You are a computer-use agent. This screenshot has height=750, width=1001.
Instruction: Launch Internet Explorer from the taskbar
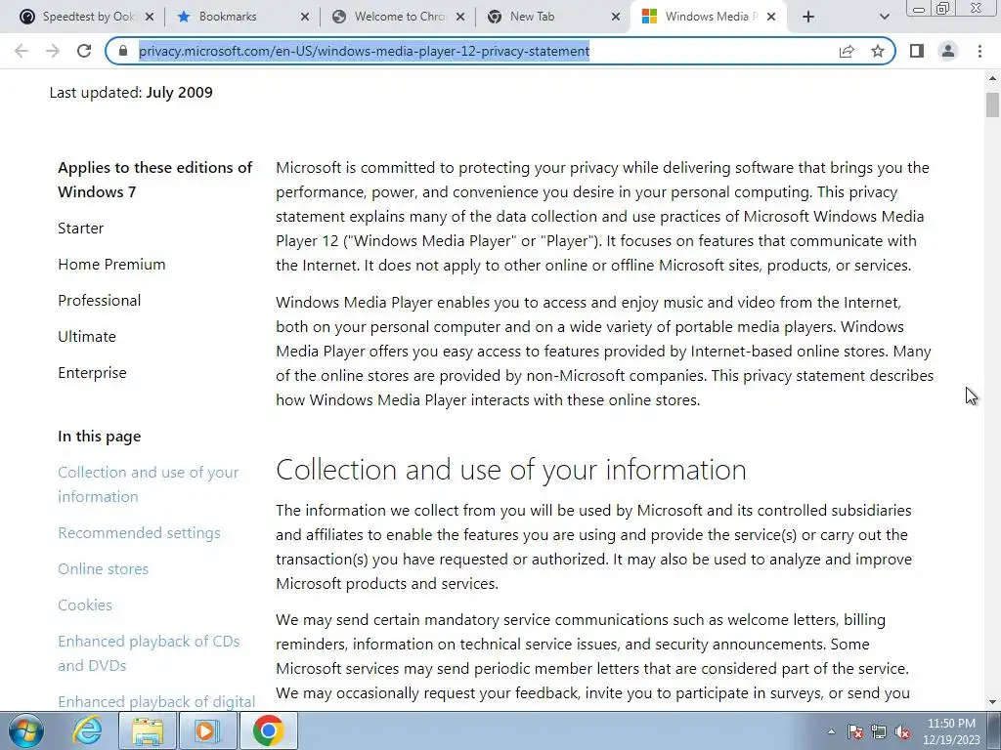[x=87, y=730]
